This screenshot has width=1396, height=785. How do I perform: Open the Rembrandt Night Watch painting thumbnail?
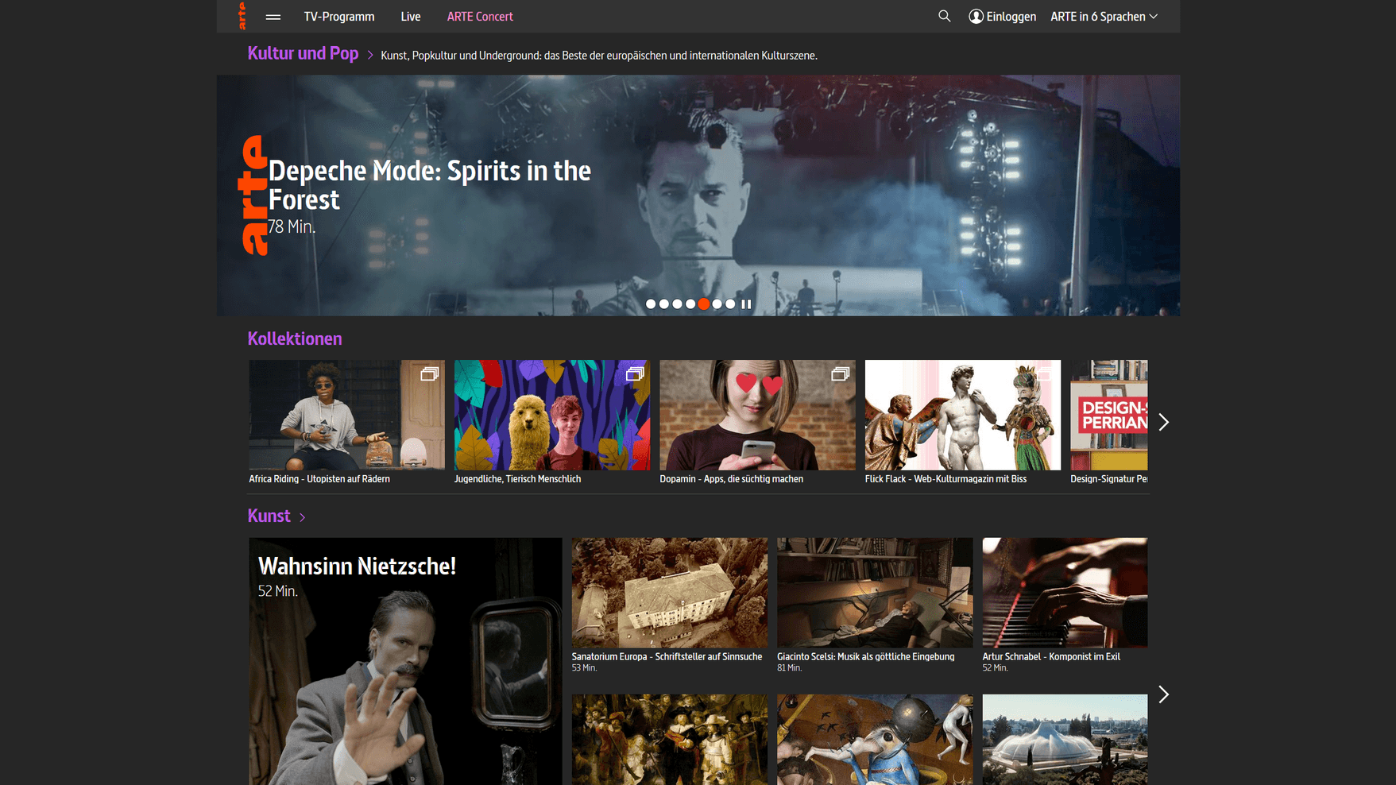(x=670, y=740)
